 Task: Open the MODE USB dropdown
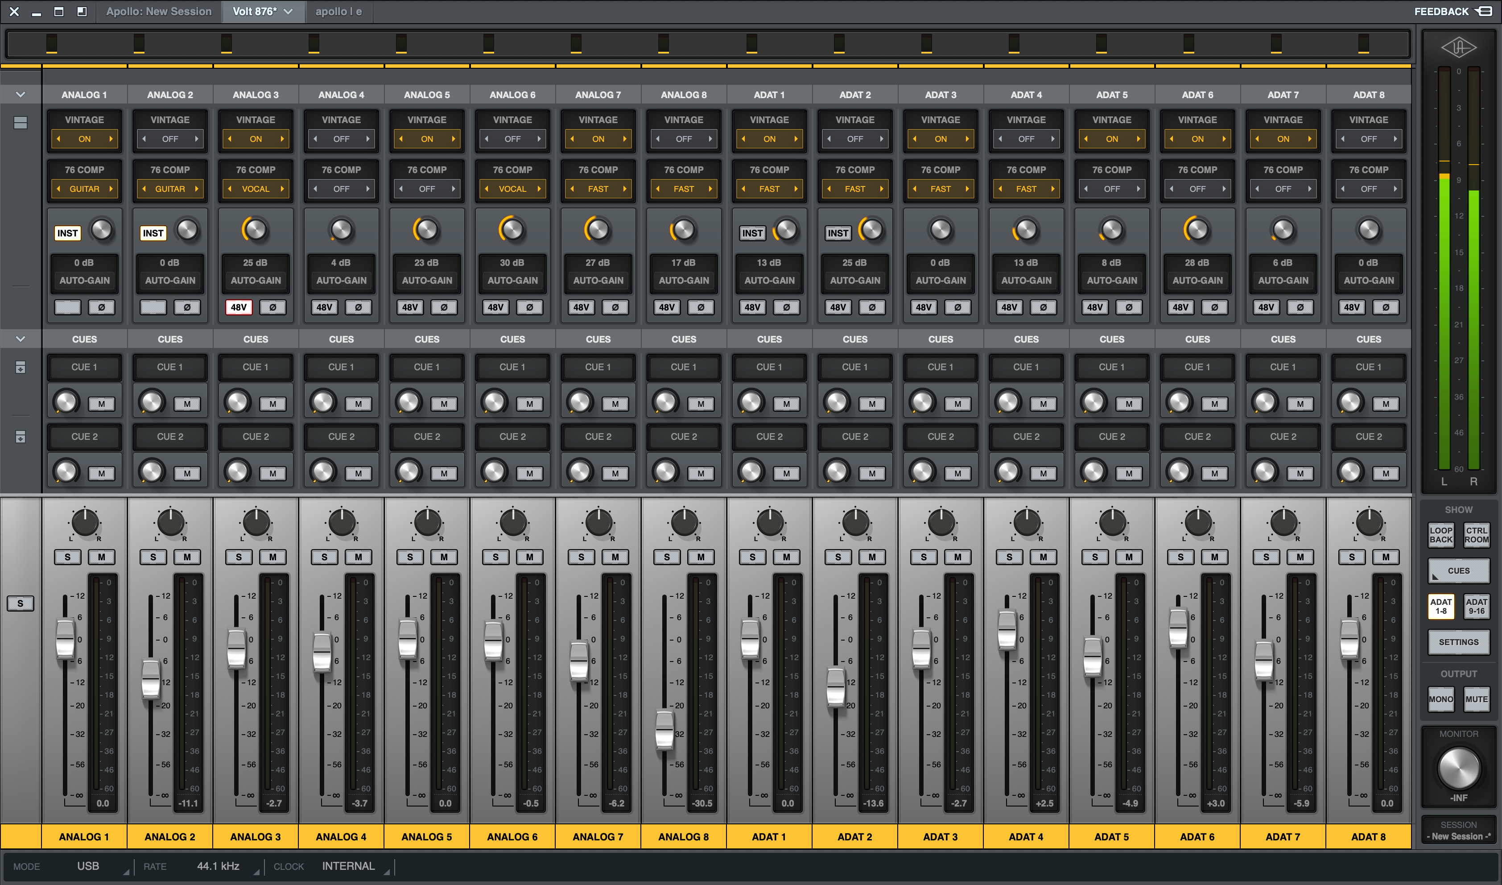pyautogui.click(x=87, y=866)
